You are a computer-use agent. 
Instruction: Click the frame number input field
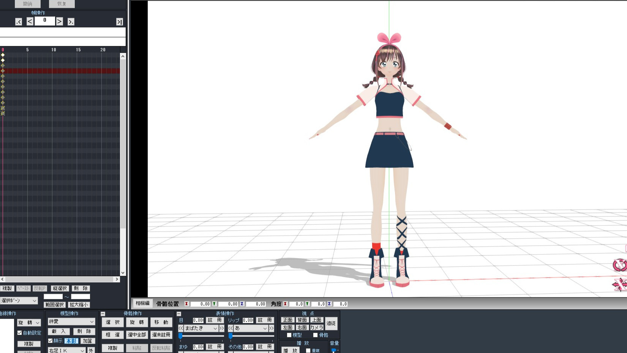(45, 21)
